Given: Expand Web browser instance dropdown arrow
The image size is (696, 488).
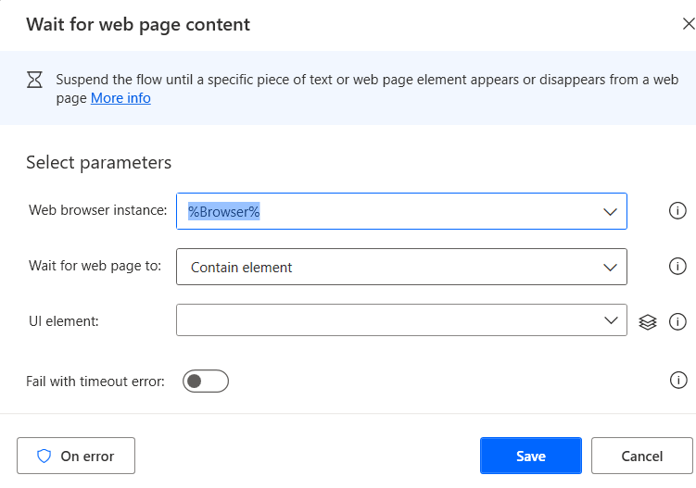Looking at the screenshot, I should point(610,211).
